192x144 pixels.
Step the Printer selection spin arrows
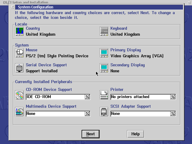click(x=173, y=97)
